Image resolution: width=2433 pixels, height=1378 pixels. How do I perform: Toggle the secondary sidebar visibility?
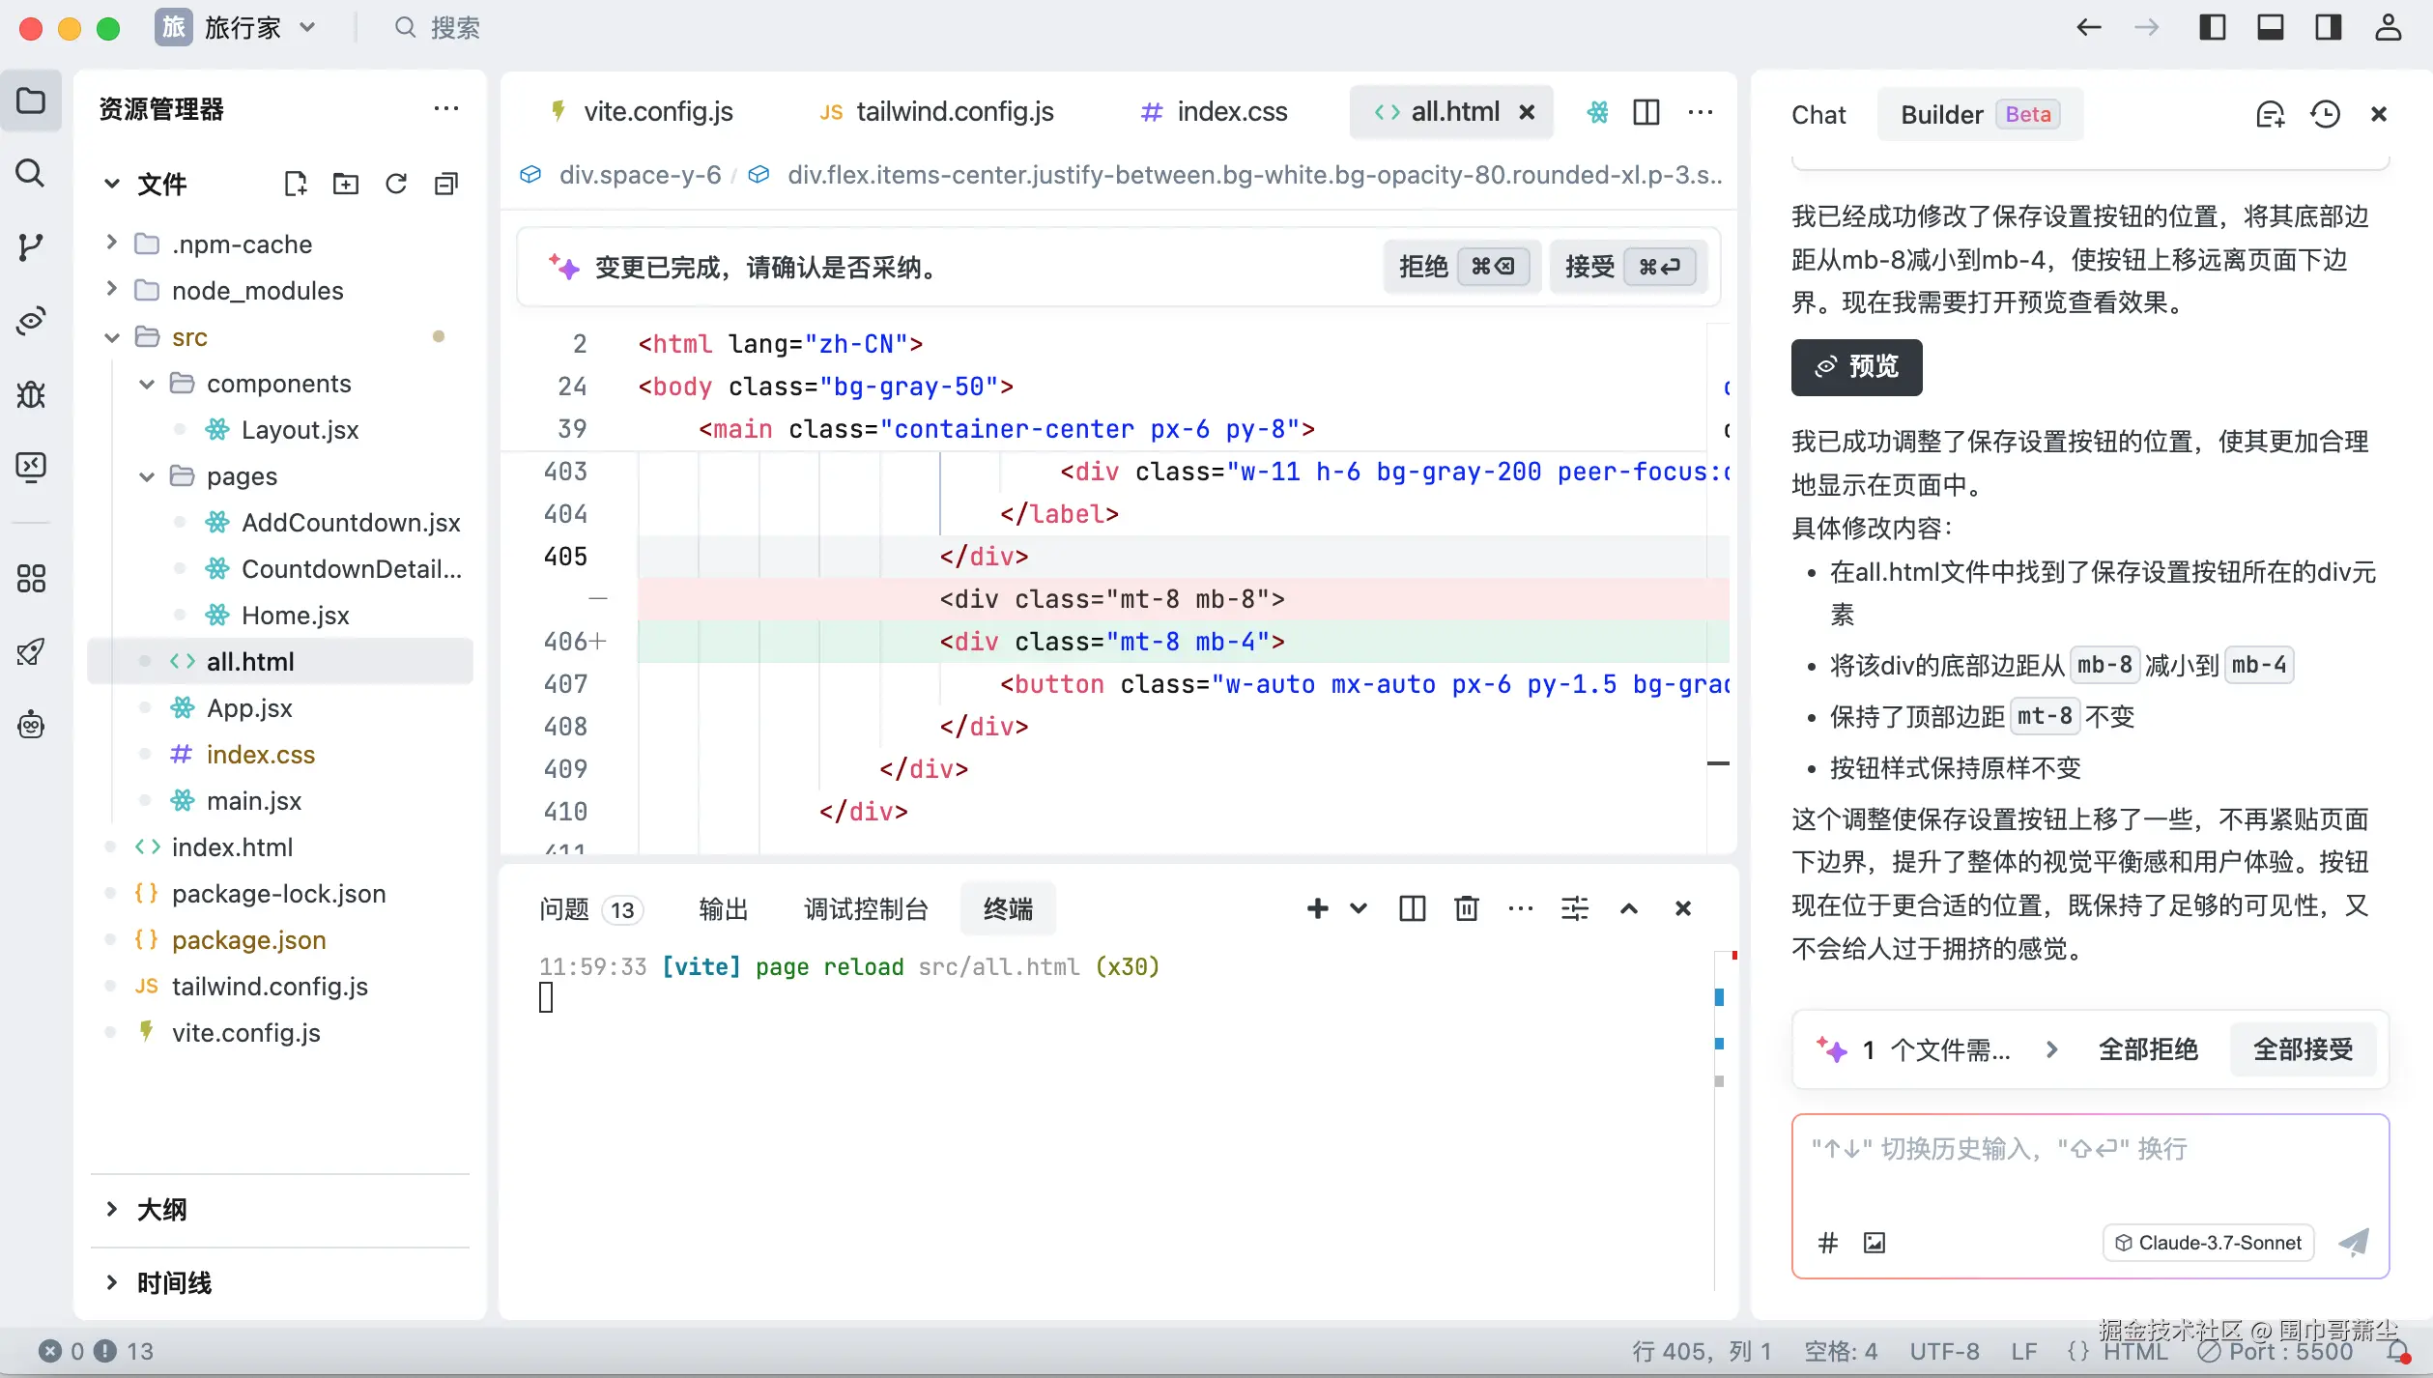coord(2329,26)
